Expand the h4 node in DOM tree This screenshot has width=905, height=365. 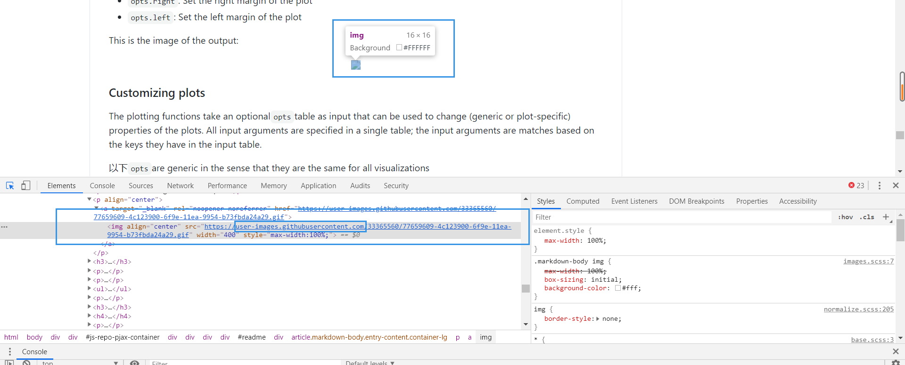(x=90, y=316)
